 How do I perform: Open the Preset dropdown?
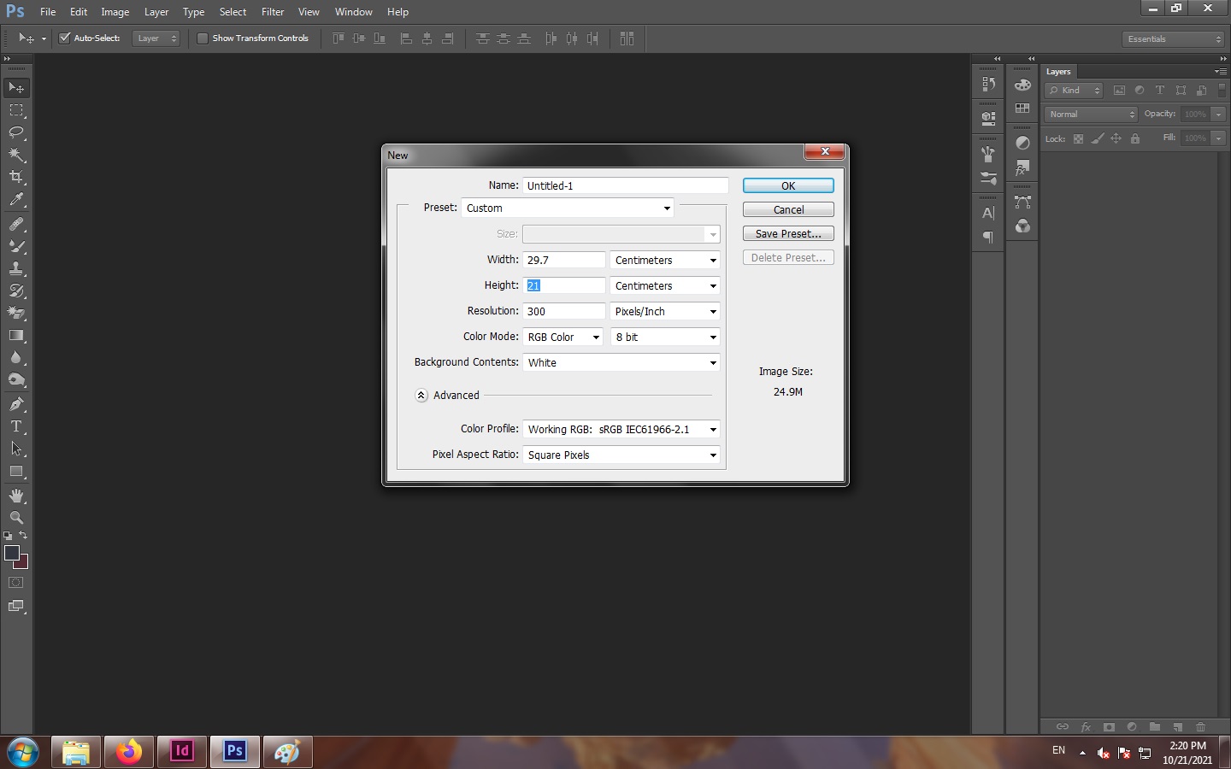coord(568,208)
